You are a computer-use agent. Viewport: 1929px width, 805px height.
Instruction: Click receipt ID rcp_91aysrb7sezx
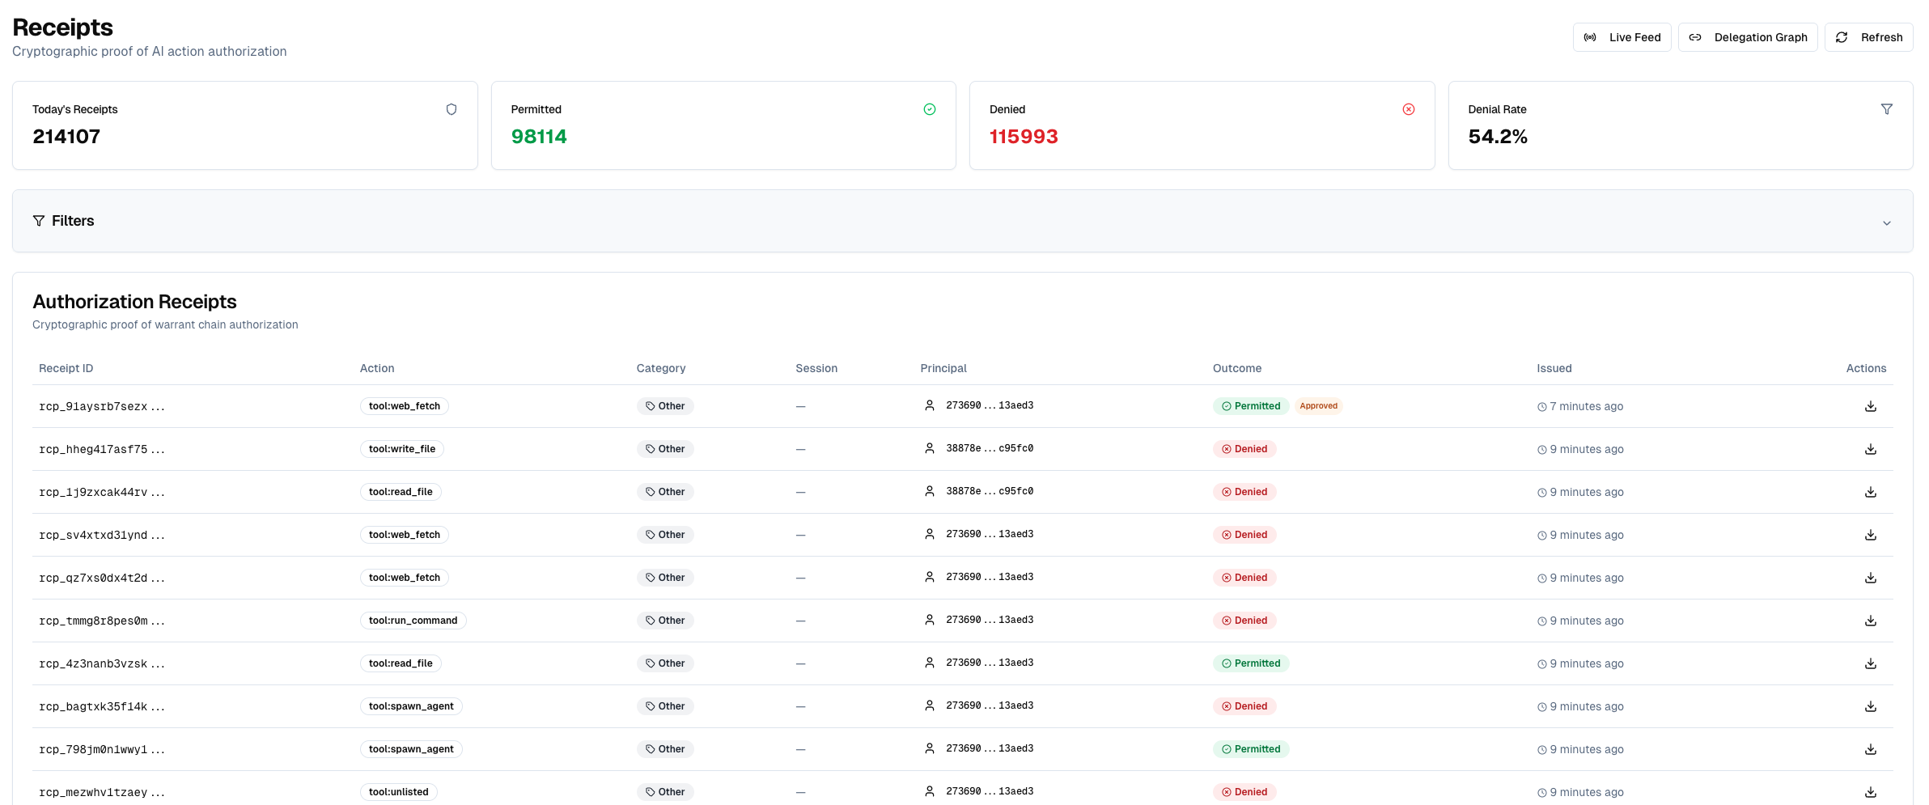102,406
